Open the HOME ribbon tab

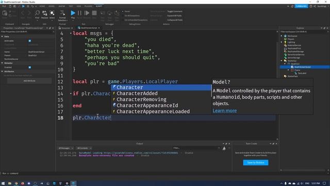pos(42,6)
